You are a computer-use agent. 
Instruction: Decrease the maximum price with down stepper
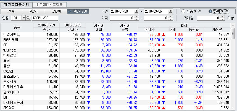click(170, 19)
